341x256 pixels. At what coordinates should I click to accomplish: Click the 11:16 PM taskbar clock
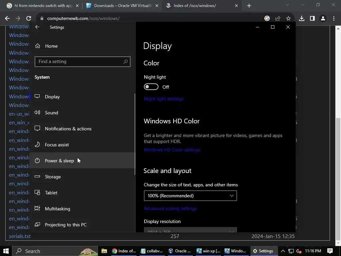313,251
